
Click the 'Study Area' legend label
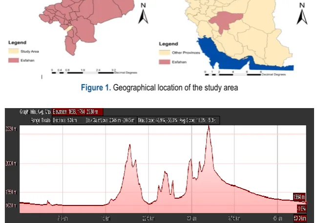point(29,52)
